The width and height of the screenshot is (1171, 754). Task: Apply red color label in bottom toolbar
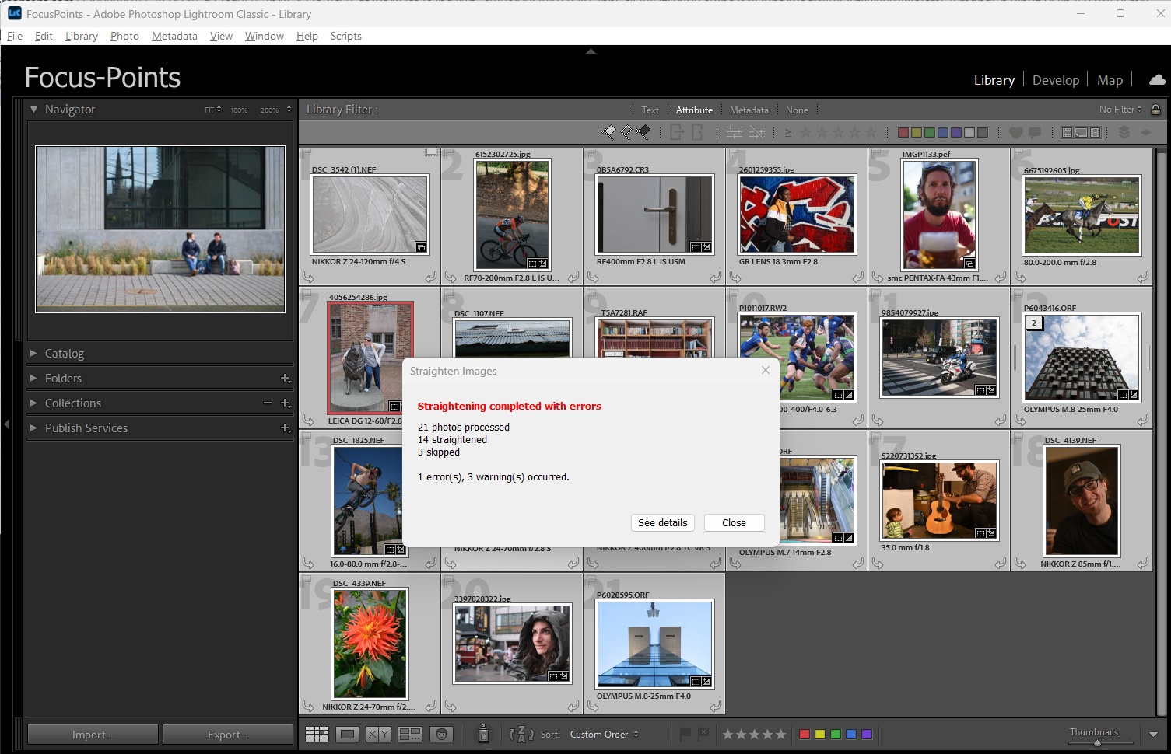[x=805, y=735]
